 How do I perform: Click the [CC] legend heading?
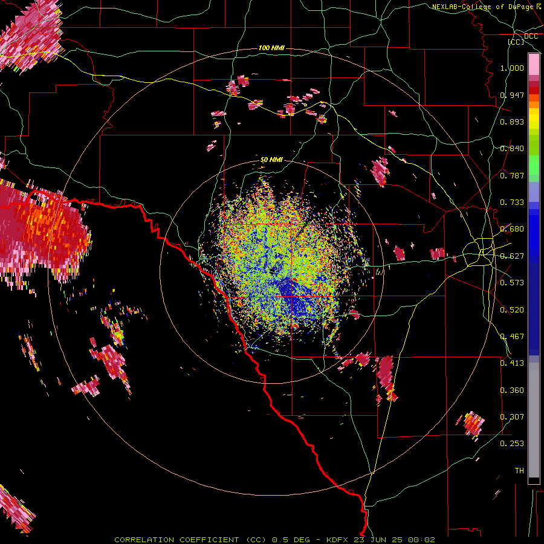point(516,42)
